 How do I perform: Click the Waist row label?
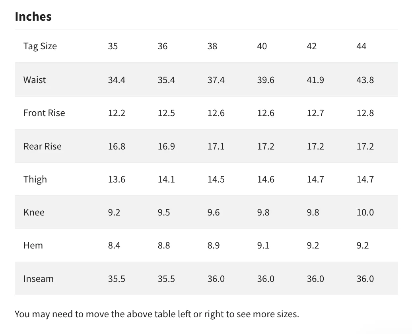pos(35,80)
